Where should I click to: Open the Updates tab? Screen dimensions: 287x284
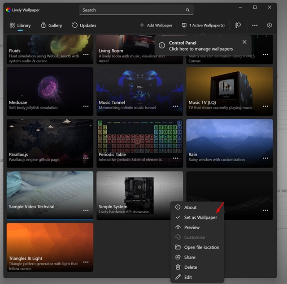click(84, 26)
